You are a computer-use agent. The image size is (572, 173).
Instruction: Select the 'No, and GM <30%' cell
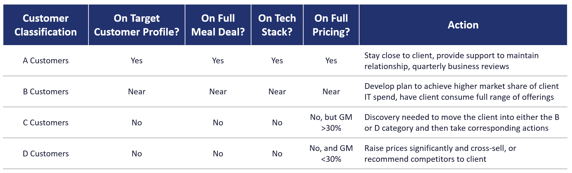(331, 154)
